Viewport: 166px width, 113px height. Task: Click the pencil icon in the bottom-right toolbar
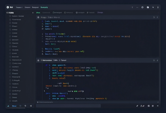coord(137,106)
